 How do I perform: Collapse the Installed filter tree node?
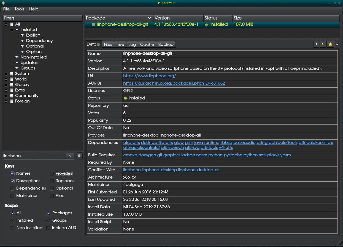point(12,30)
